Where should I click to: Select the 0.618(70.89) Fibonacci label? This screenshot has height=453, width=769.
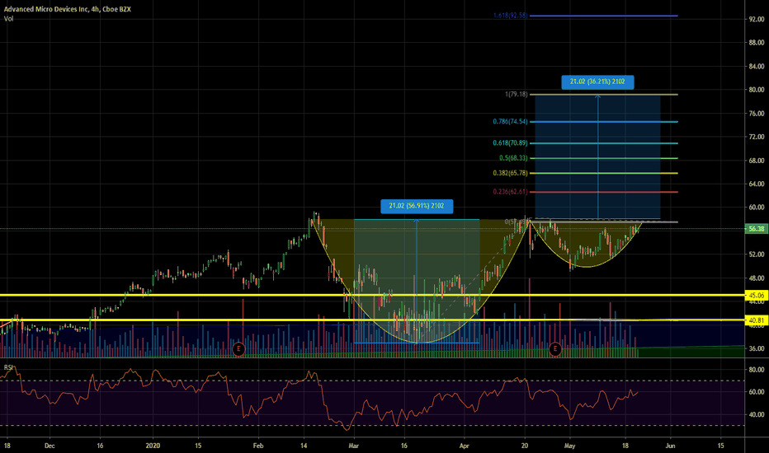coord(510,143)
